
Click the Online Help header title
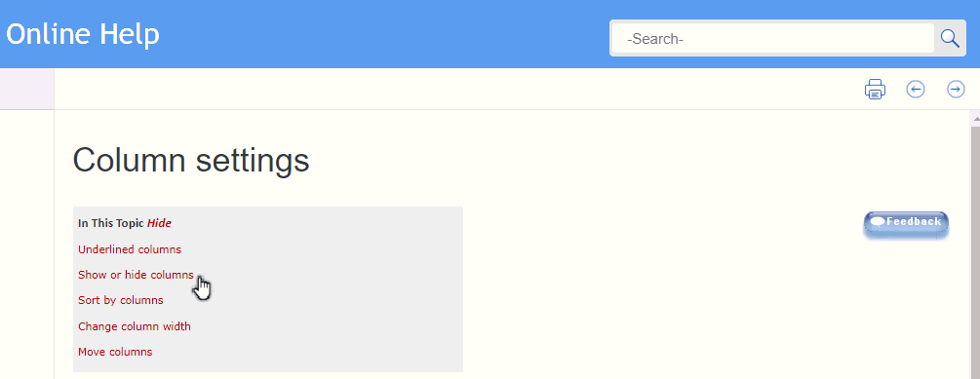83,34
